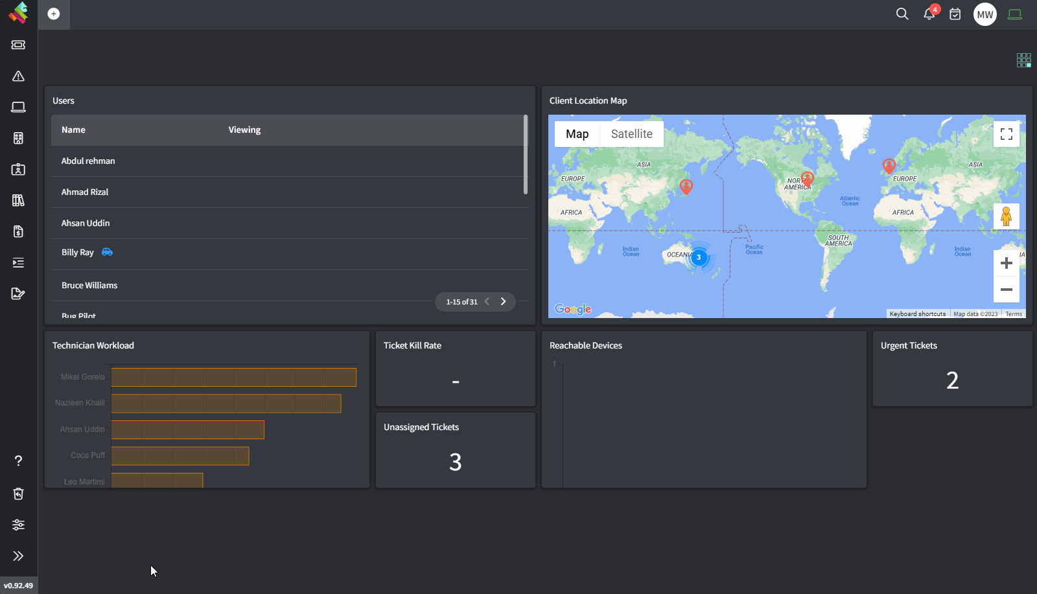
Task: Select user Billy Ray
Action: (78, 253)
